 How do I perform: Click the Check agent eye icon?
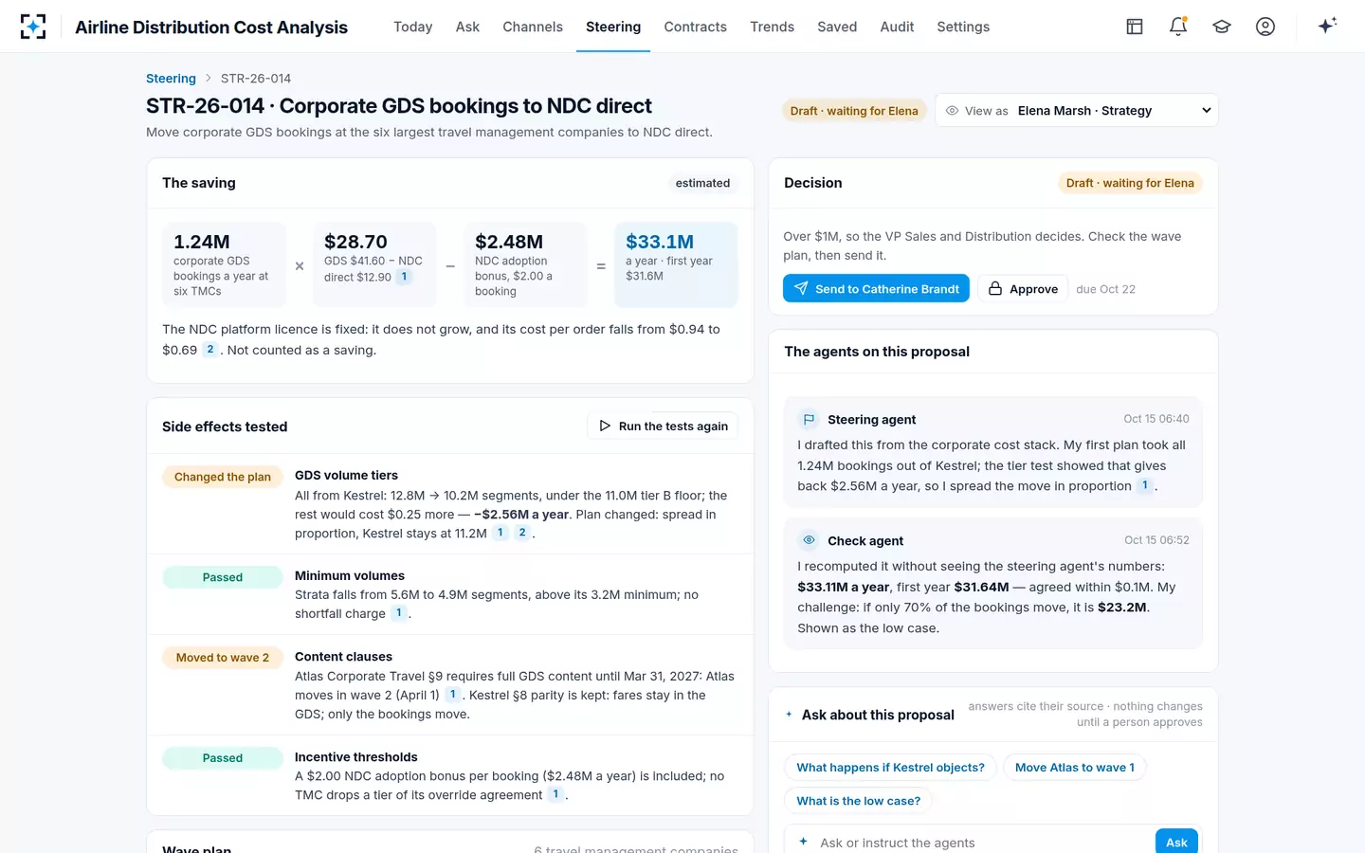pyautogui.click(x=809, y=540)
